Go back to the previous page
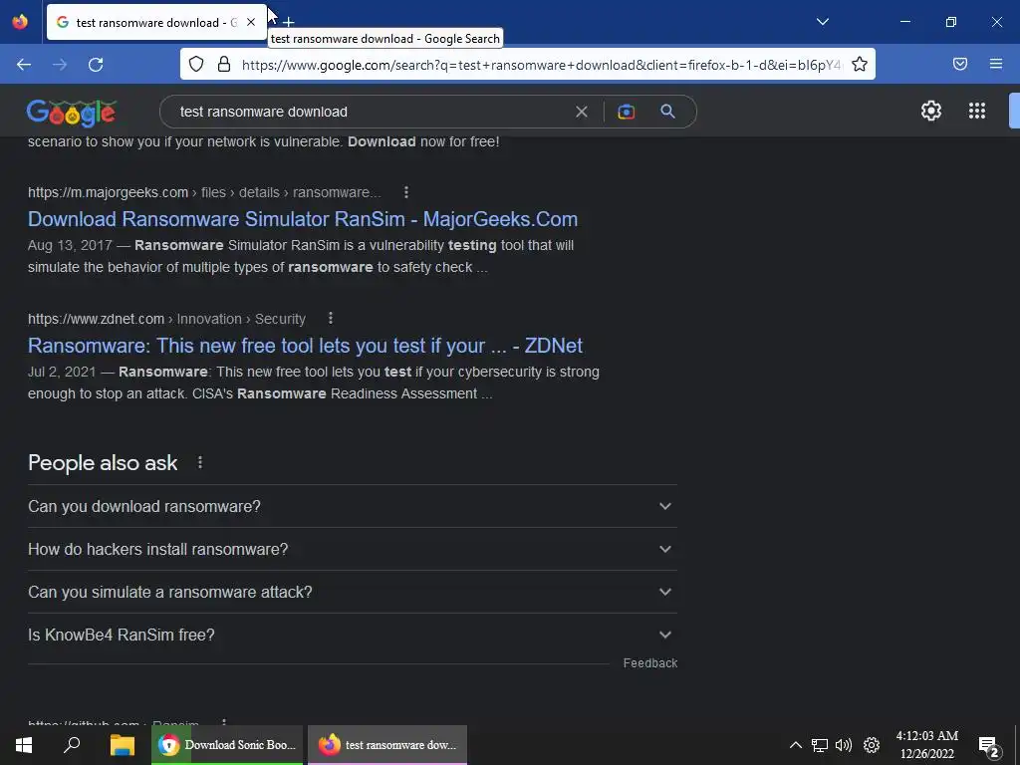 pos(24,65)
